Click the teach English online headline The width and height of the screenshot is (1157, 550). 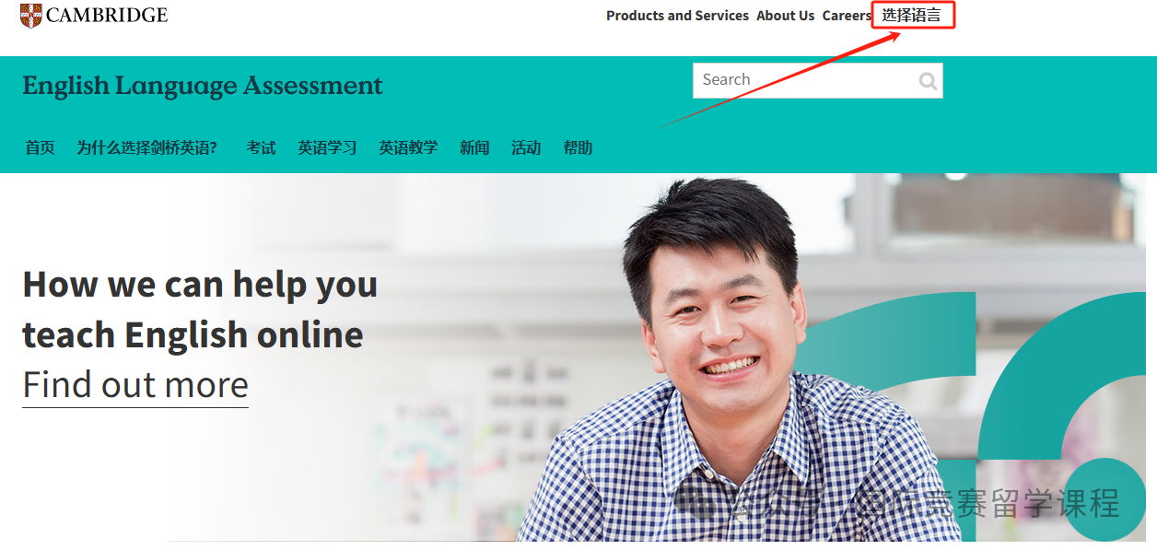pos(193,334)
